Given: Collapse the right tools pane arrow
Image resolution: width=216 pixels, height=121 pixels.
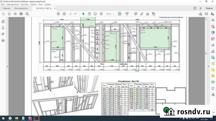Looking at the screenshot, I should pos(209,66).
